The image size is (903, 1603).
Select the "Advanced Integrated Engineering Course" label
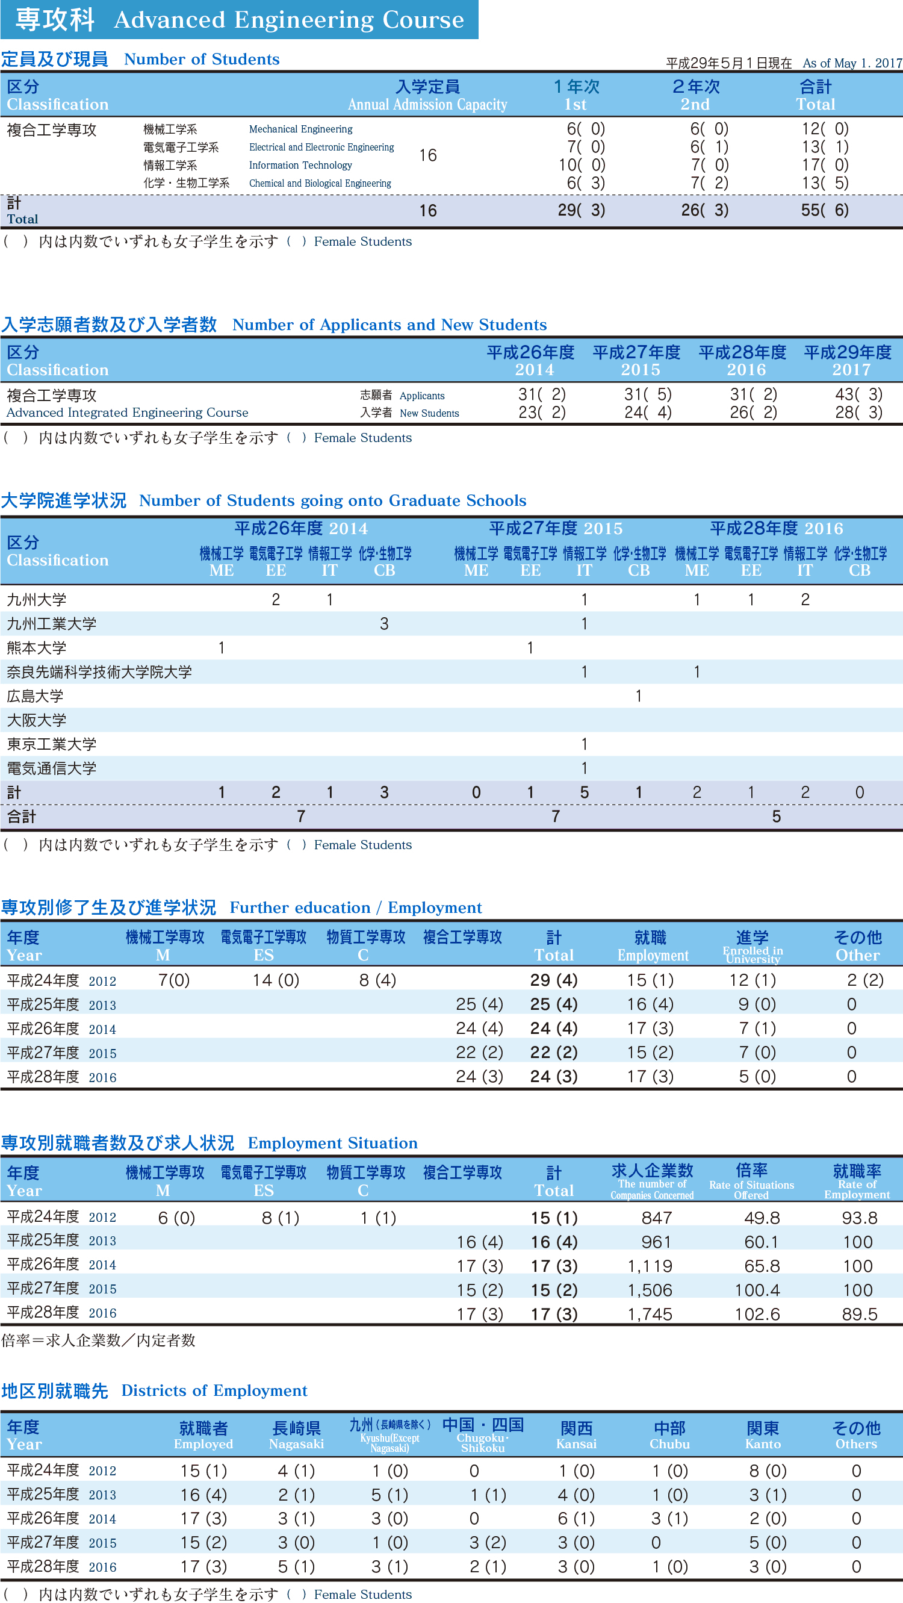(x=127, y=412)
